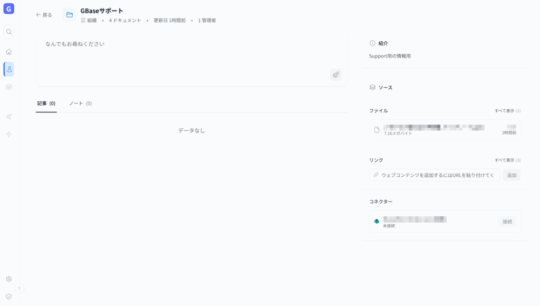
Task: Click the GBase logo icon
Action: [9, 8]
